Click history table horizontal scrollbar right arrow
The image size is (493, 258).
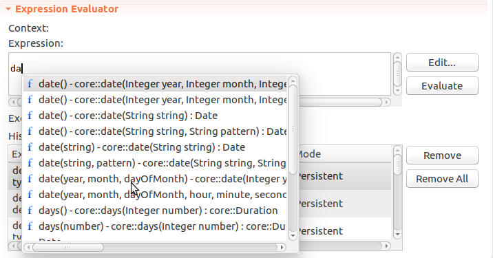[386, 246]
